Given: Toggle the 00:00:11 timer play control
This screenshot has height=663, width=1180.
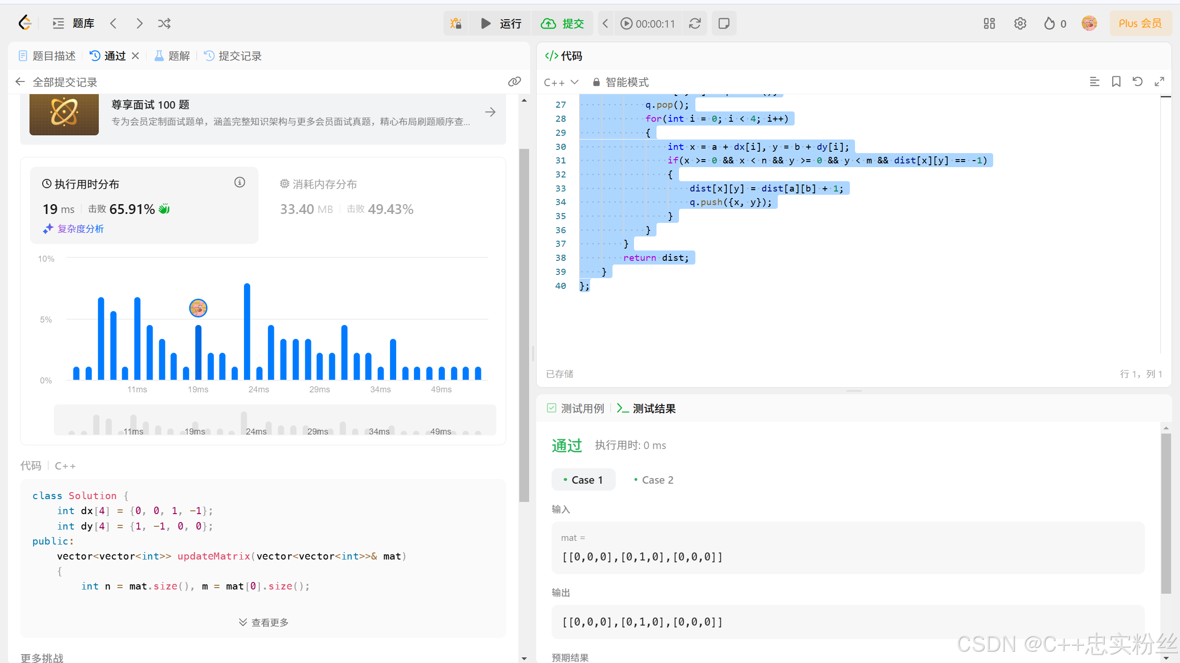Looking at the screenshot, I should [648, 23].
